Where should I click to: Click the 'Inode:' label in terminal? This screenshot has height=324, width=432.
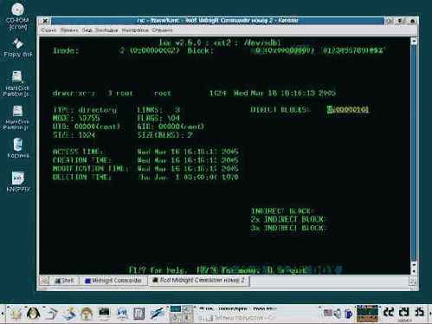click(66, 51)
